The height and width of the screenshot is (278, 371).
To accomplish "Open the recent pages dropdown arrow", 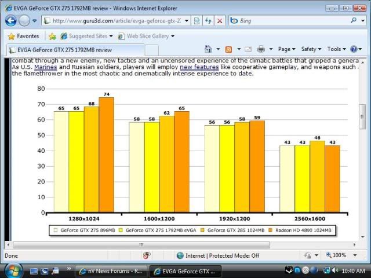I will pos(35,21).
